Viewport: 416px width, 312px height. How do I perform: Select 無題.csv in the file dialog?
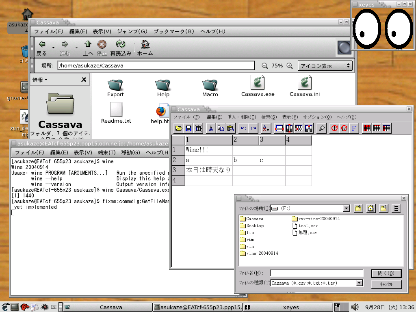tap(305, 233)
